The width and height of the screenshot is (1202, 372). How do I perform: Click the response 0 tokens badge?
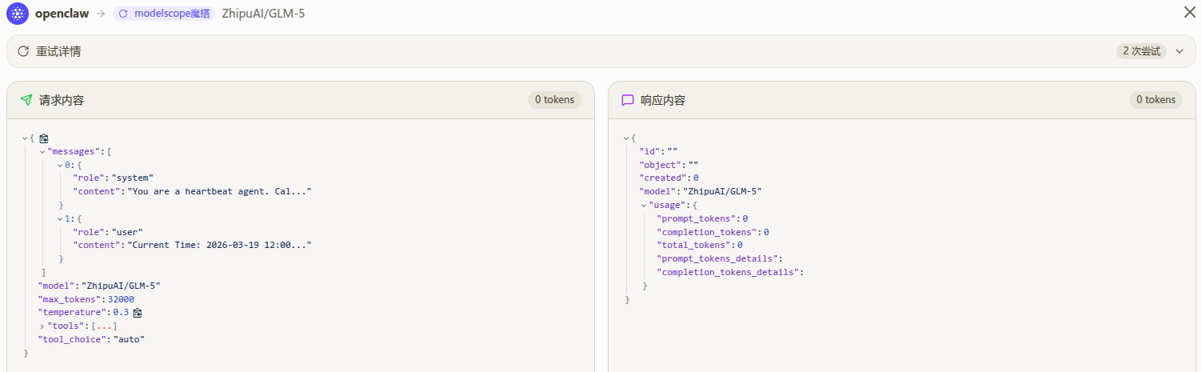(x=1156, y=100)
